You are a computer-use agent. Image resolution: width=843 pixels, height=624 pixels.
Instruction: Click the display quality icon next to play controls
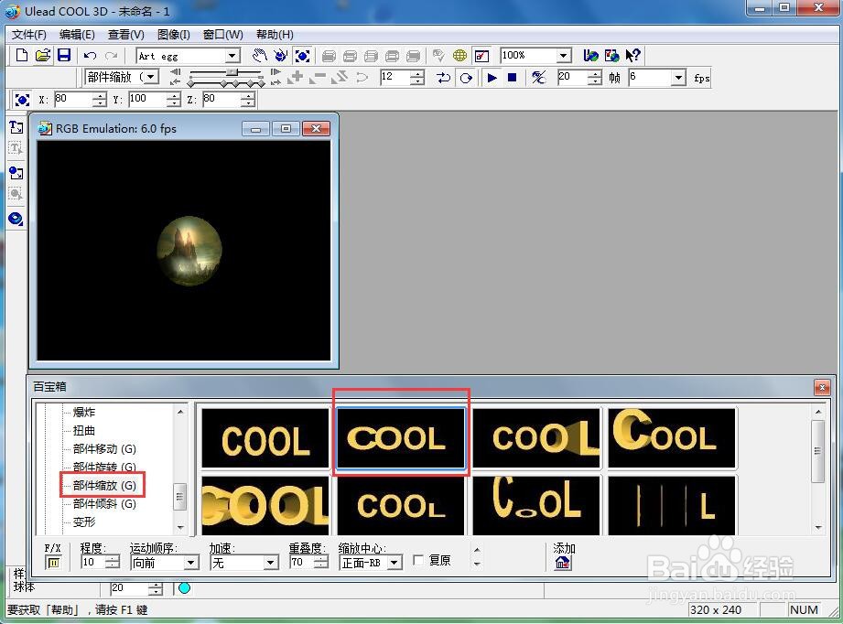538,78
